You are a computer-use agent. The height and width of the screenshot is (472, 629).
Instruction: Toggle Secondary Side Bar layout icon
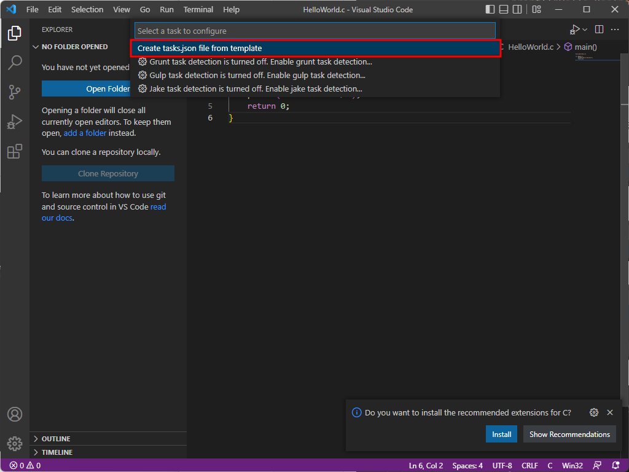tap(517, 9)
